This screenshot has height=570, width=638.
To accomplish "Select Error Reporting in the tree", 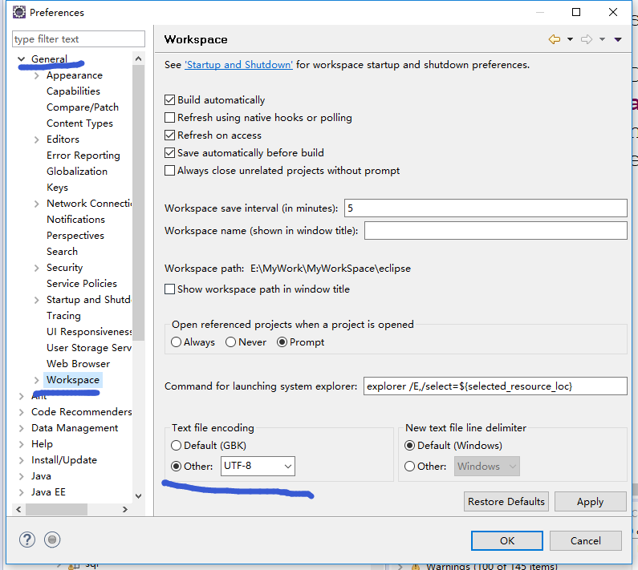I will pyautogui.click(x=83, y=156).
